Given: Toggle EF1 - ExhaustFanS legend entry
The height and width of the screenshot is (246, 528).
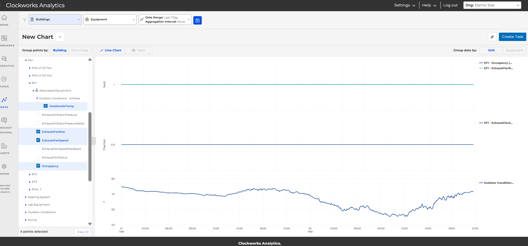Looking at the screenshot, I should click(496, 123).
